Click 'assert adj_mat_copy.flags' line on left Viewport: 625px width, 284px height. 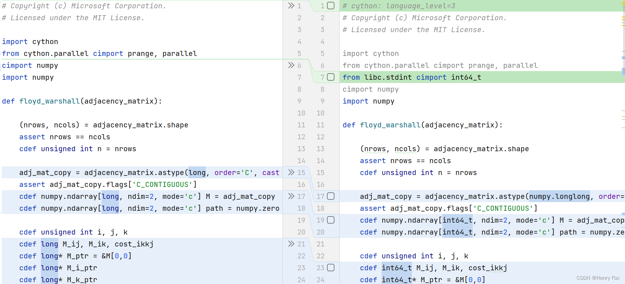[x=108, y=184]
